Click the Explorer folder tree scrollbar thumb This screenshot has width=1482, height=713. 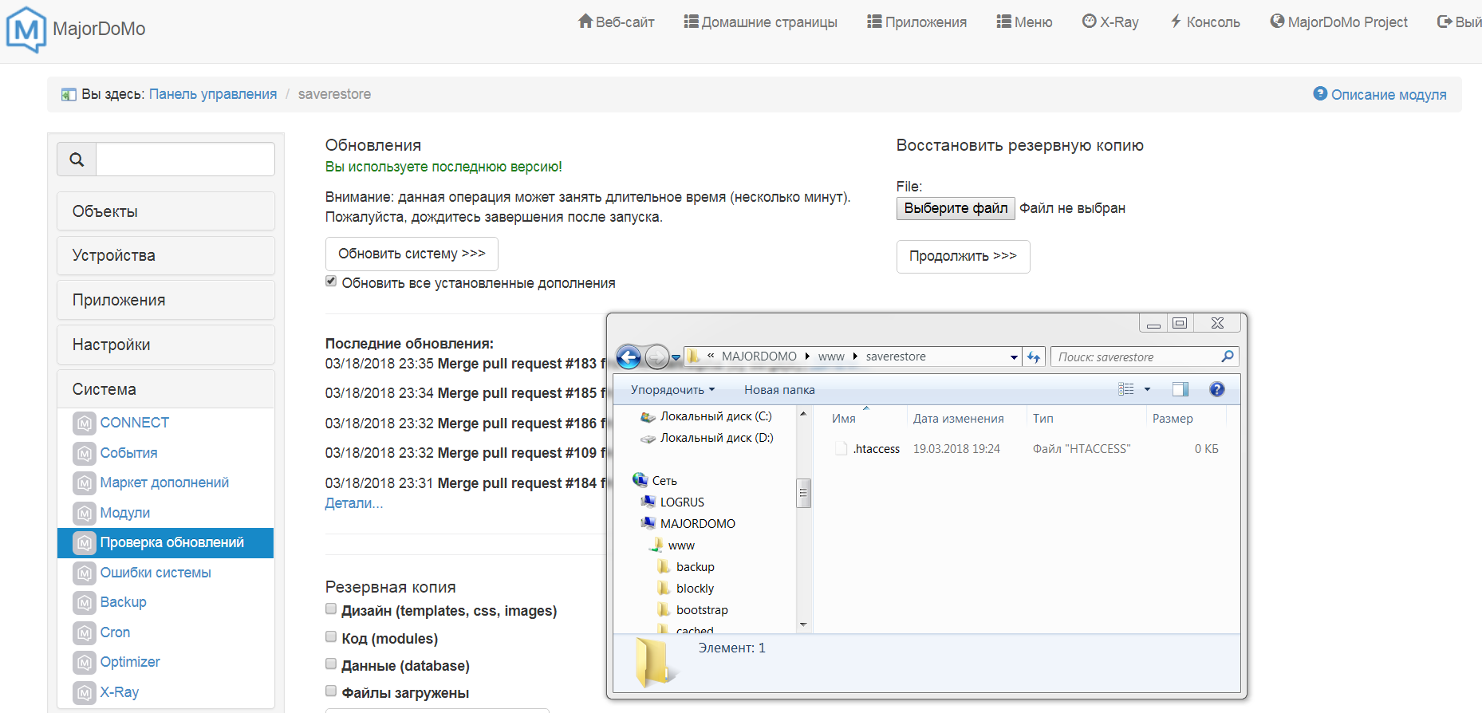803,493
